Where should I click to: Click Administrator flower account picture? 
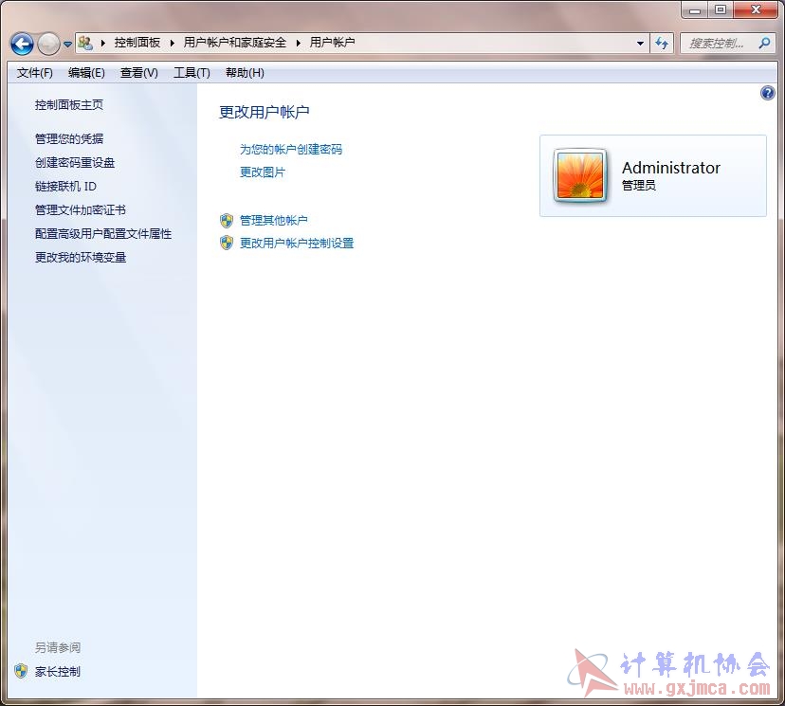click(x=581, y=175)
